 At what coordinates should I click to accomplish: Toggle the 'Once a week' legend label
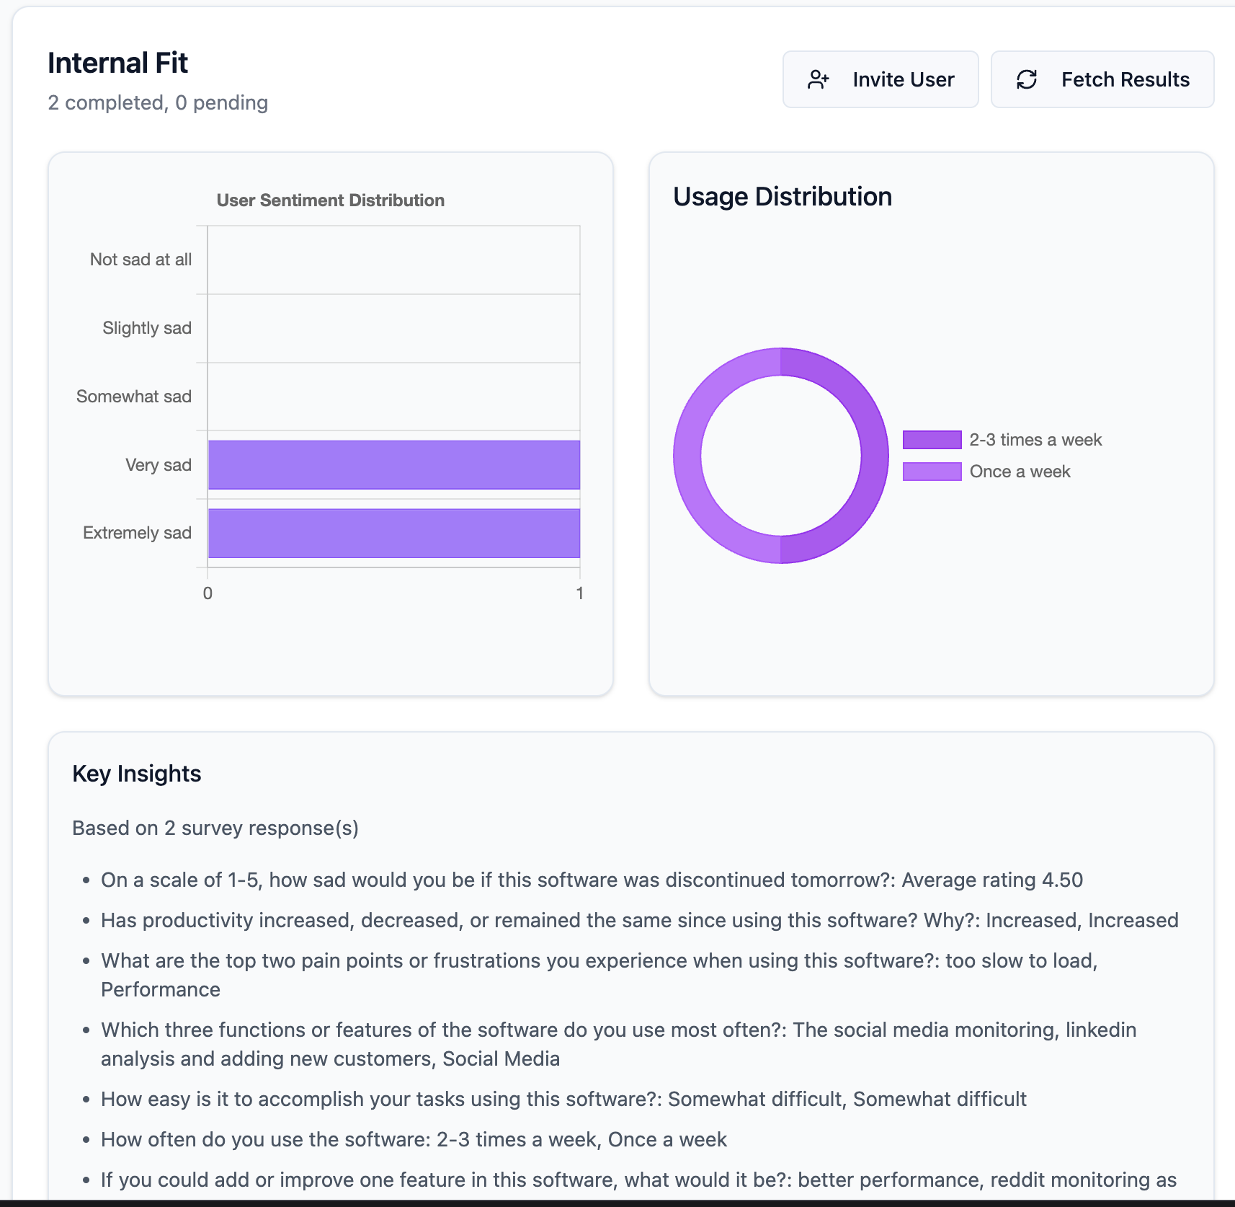(x=1020, y=472)
